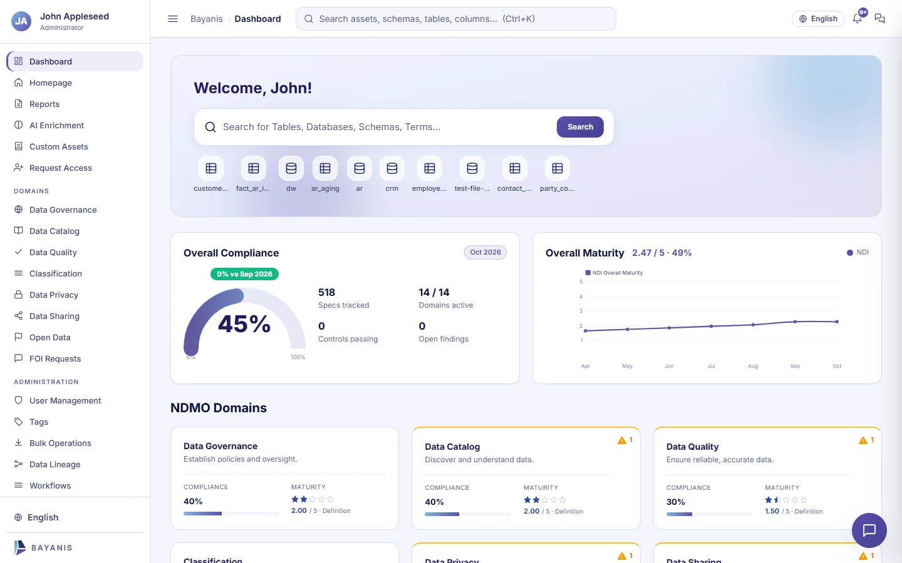
Task: Open the floating chat bubble button
Action: point(869,530)
